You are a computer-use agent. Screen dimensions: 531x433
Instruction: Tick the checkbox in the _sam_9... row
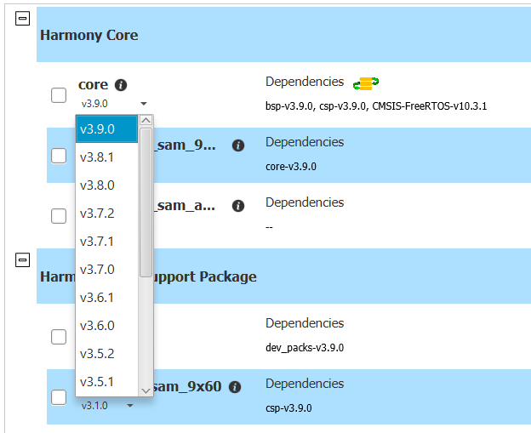coord(59,156)
